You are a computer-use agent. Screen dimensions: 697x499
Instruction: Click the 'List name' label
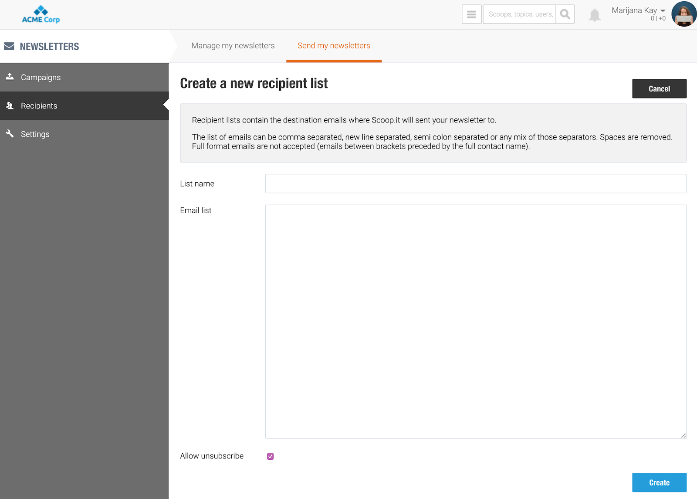tap(197, 184)
